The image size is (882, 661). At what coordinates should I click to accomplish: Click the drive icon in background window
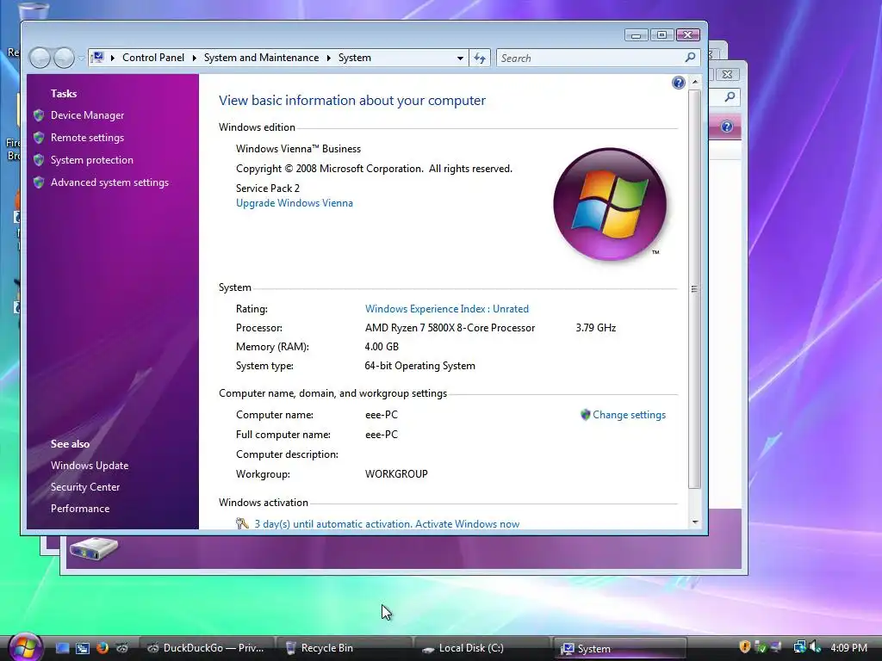click(x=93, y=548)
